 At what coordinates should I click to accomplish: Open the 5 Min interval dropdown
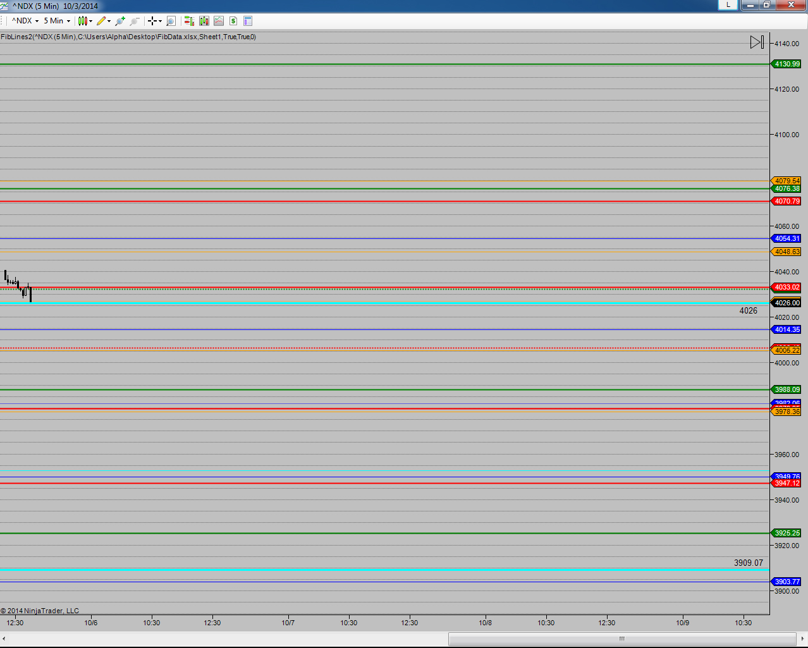click(x=57, y=21)
